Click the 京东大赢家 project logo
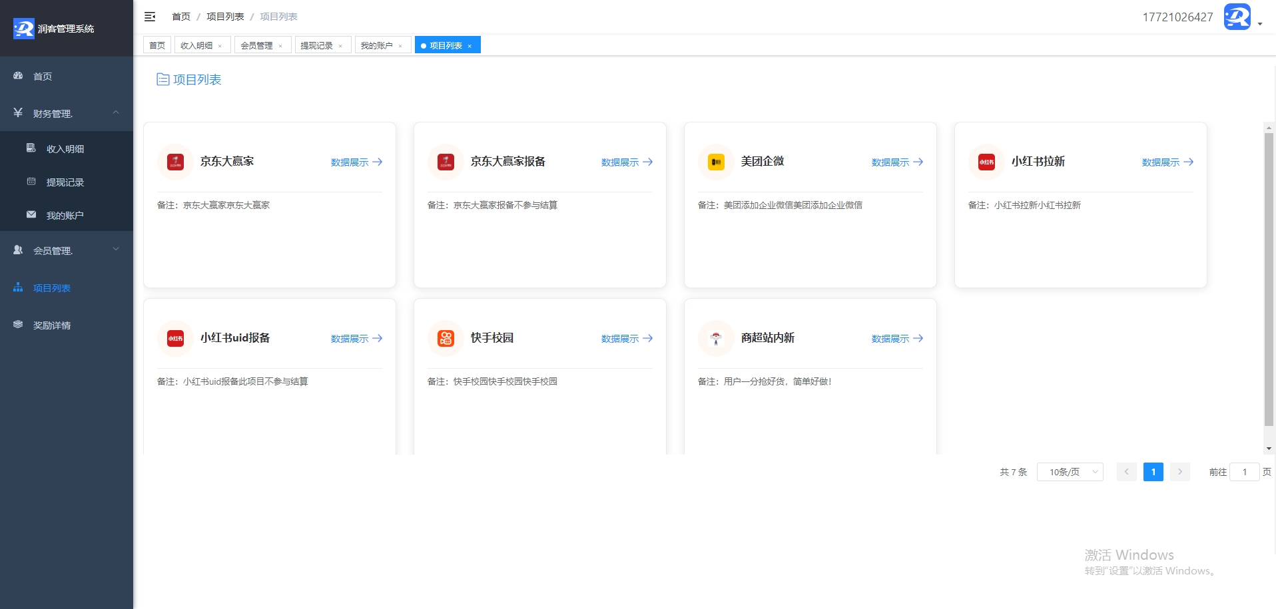This screenshot has height=609, width=1276. point(175,162)
